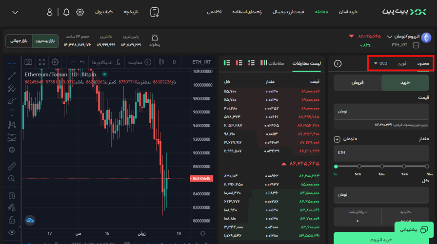Select the prediction and measurement tool
437x244 pixels.
(x=12, y=137)
